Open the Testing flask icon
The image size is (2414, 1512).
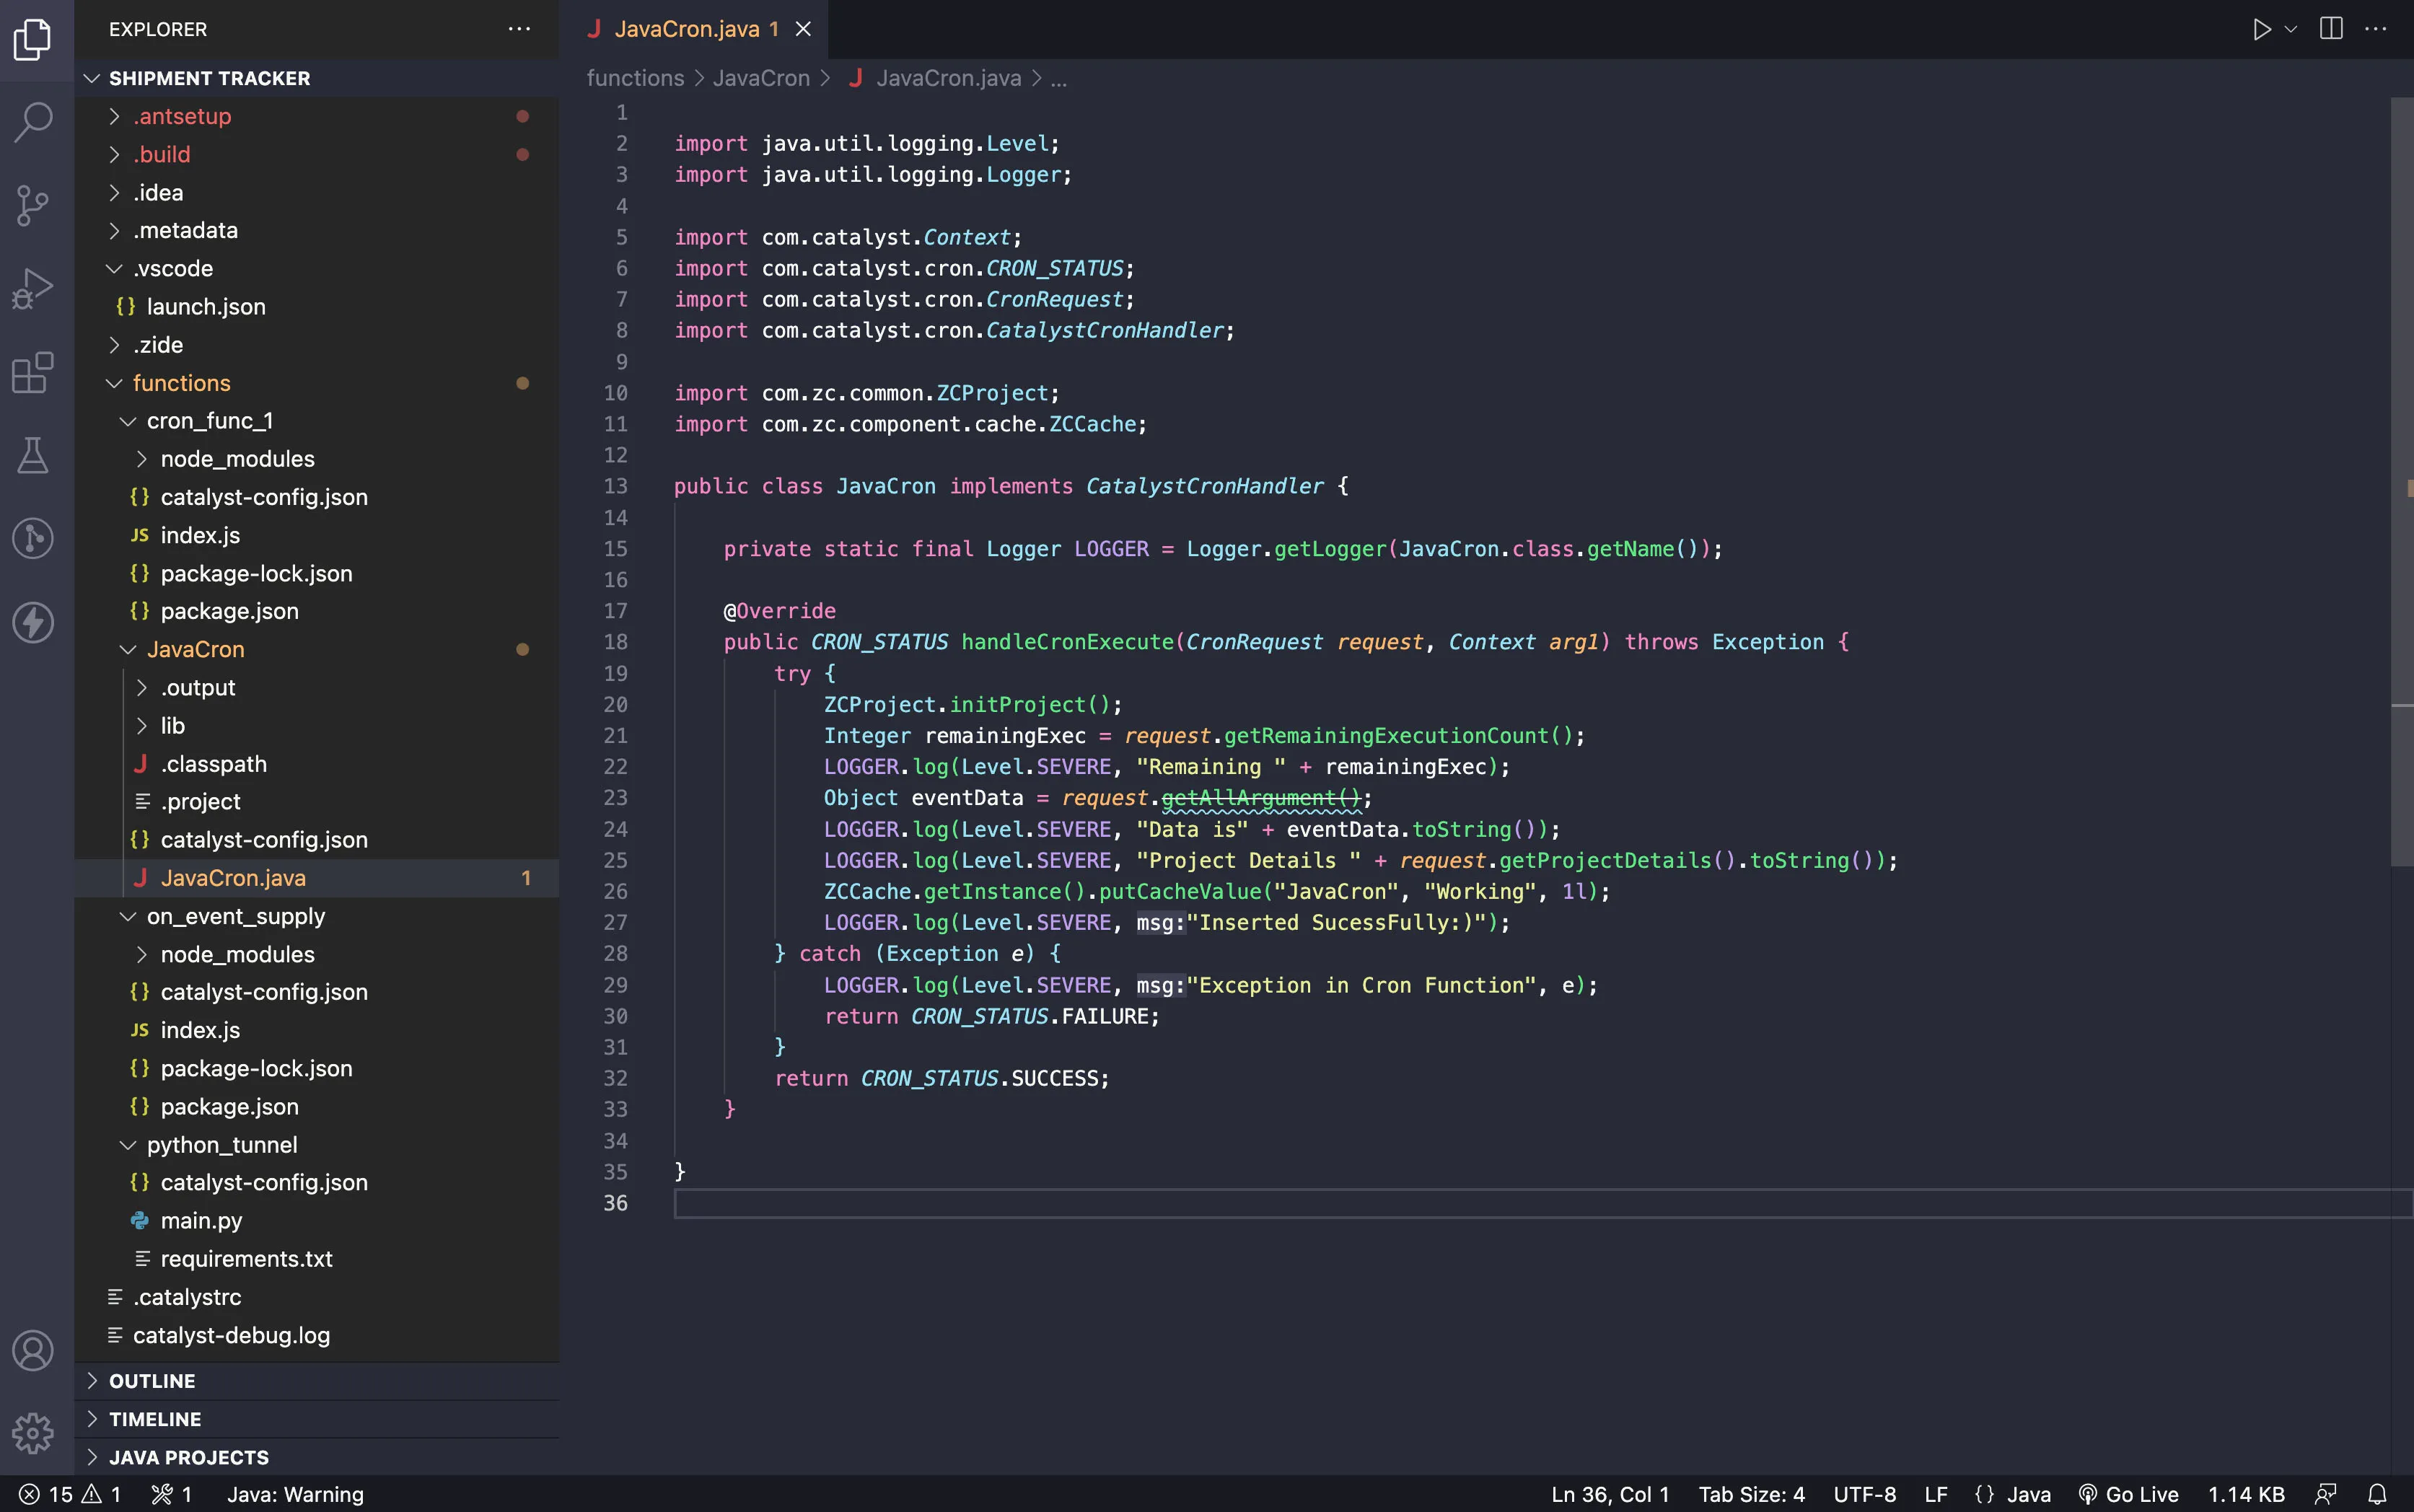tap(33, 455)
